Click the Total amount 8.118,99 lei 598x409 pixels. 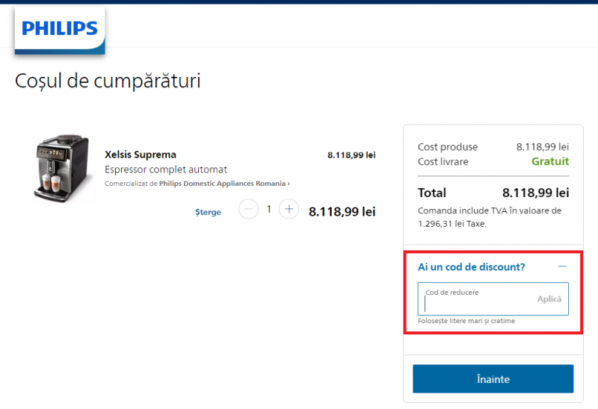(535, 193)
